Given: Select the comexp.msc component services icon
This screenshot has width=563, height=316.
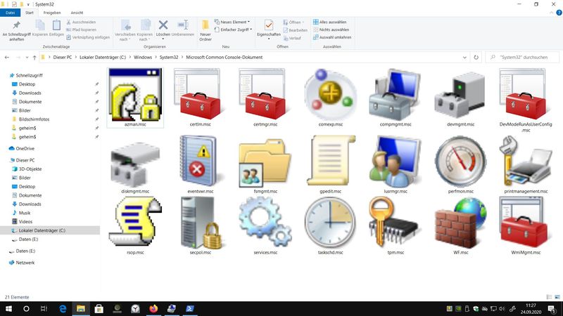Looking at the screenshot, I should (x=330, y=95).
